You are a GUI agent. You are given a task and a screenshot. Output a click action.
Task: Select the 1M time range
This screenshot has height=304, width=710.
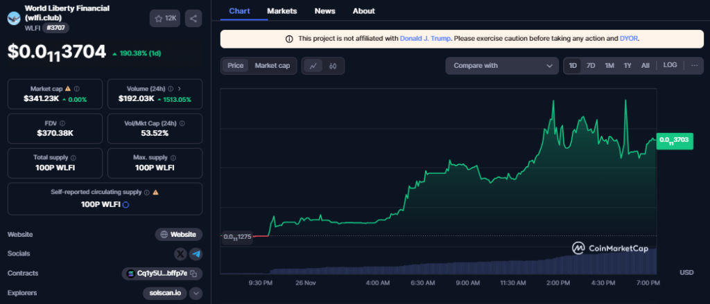(609, 66)
